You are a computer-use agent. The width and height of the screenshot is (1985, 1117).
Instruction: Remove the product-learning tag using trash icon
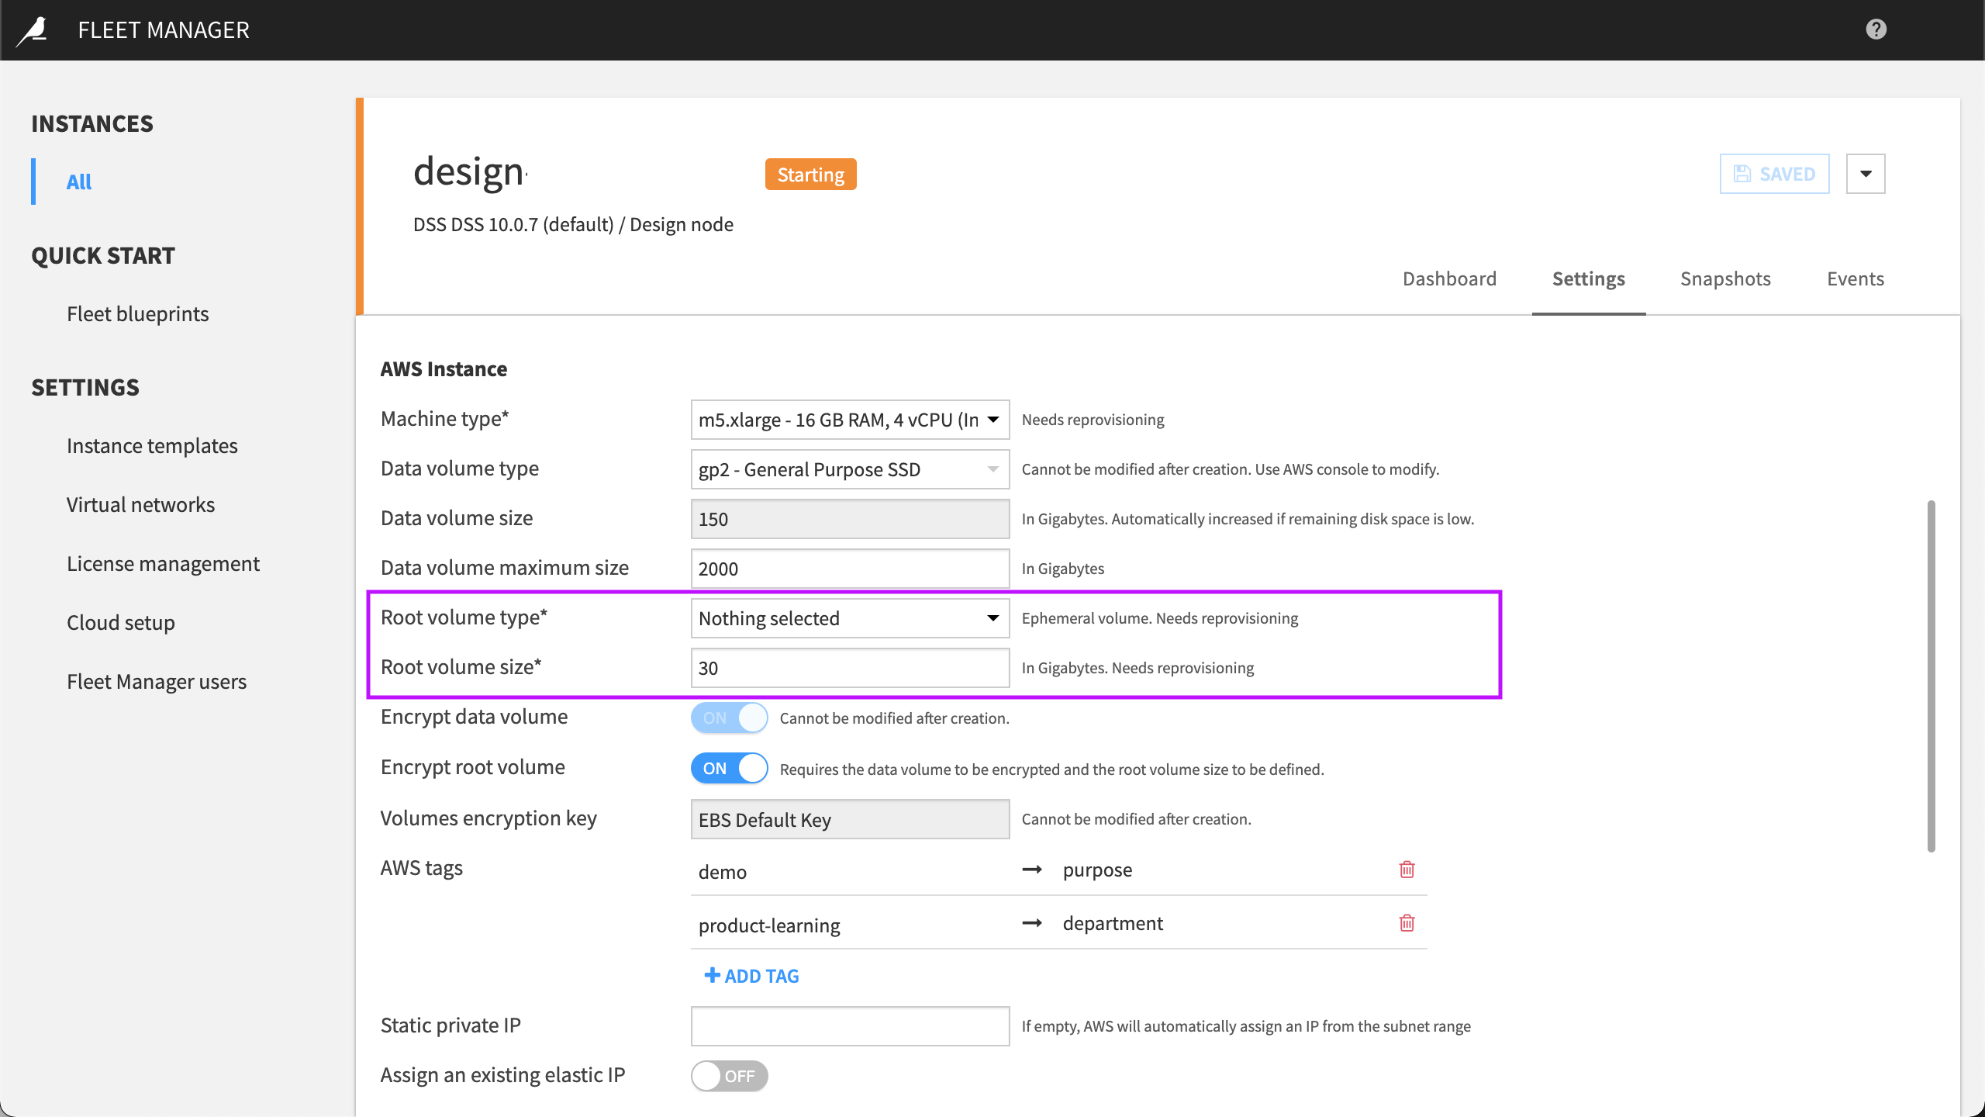pos(1407,923)
